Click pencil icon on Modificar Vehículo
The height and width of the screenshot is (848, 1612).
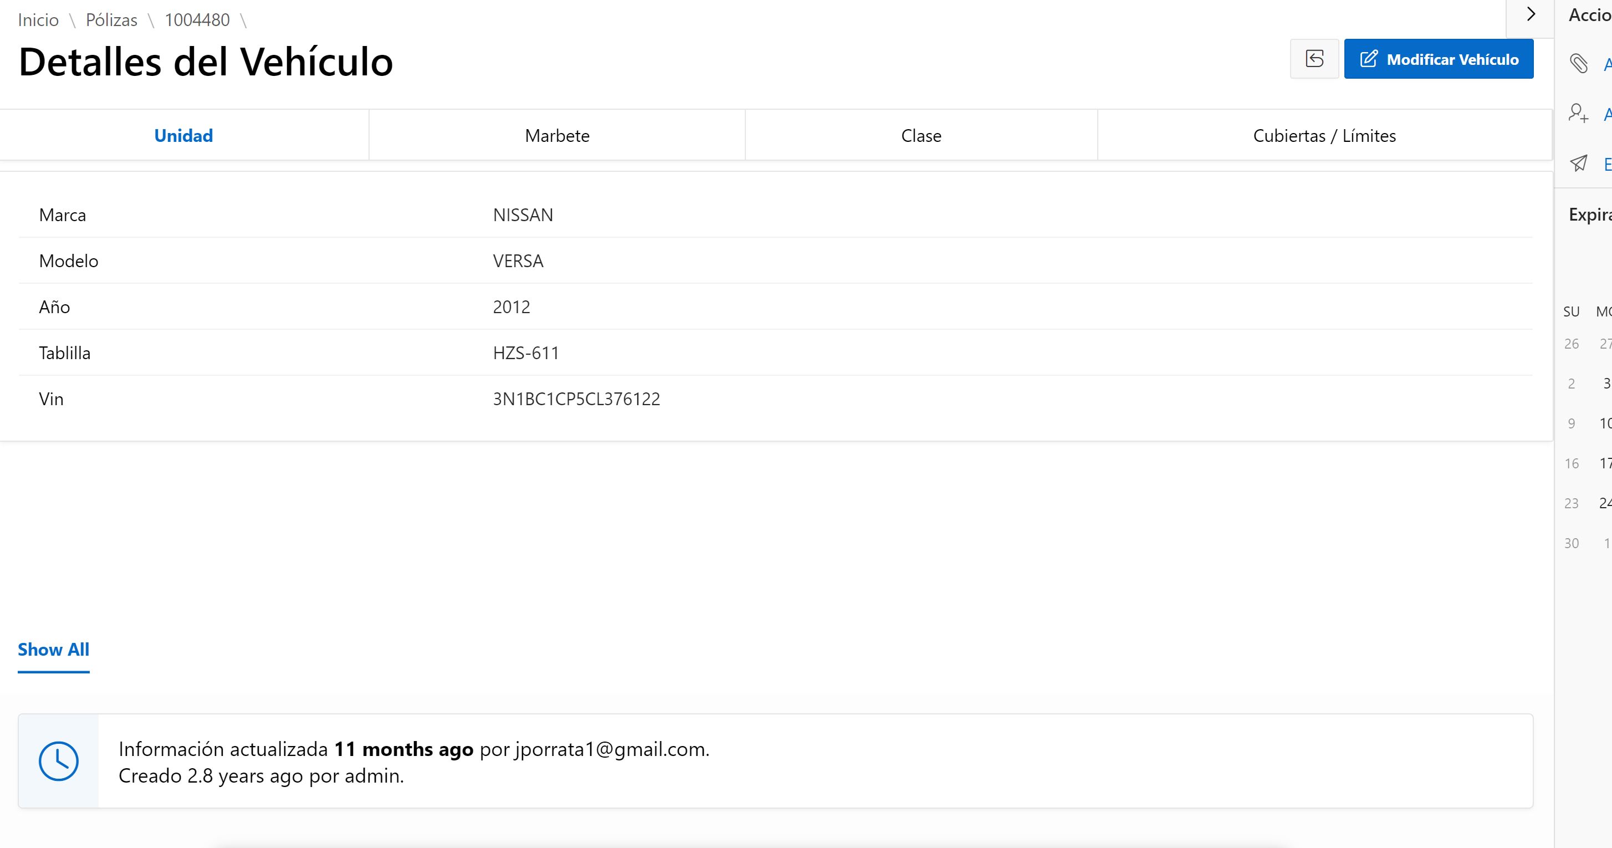point(1369,59)
